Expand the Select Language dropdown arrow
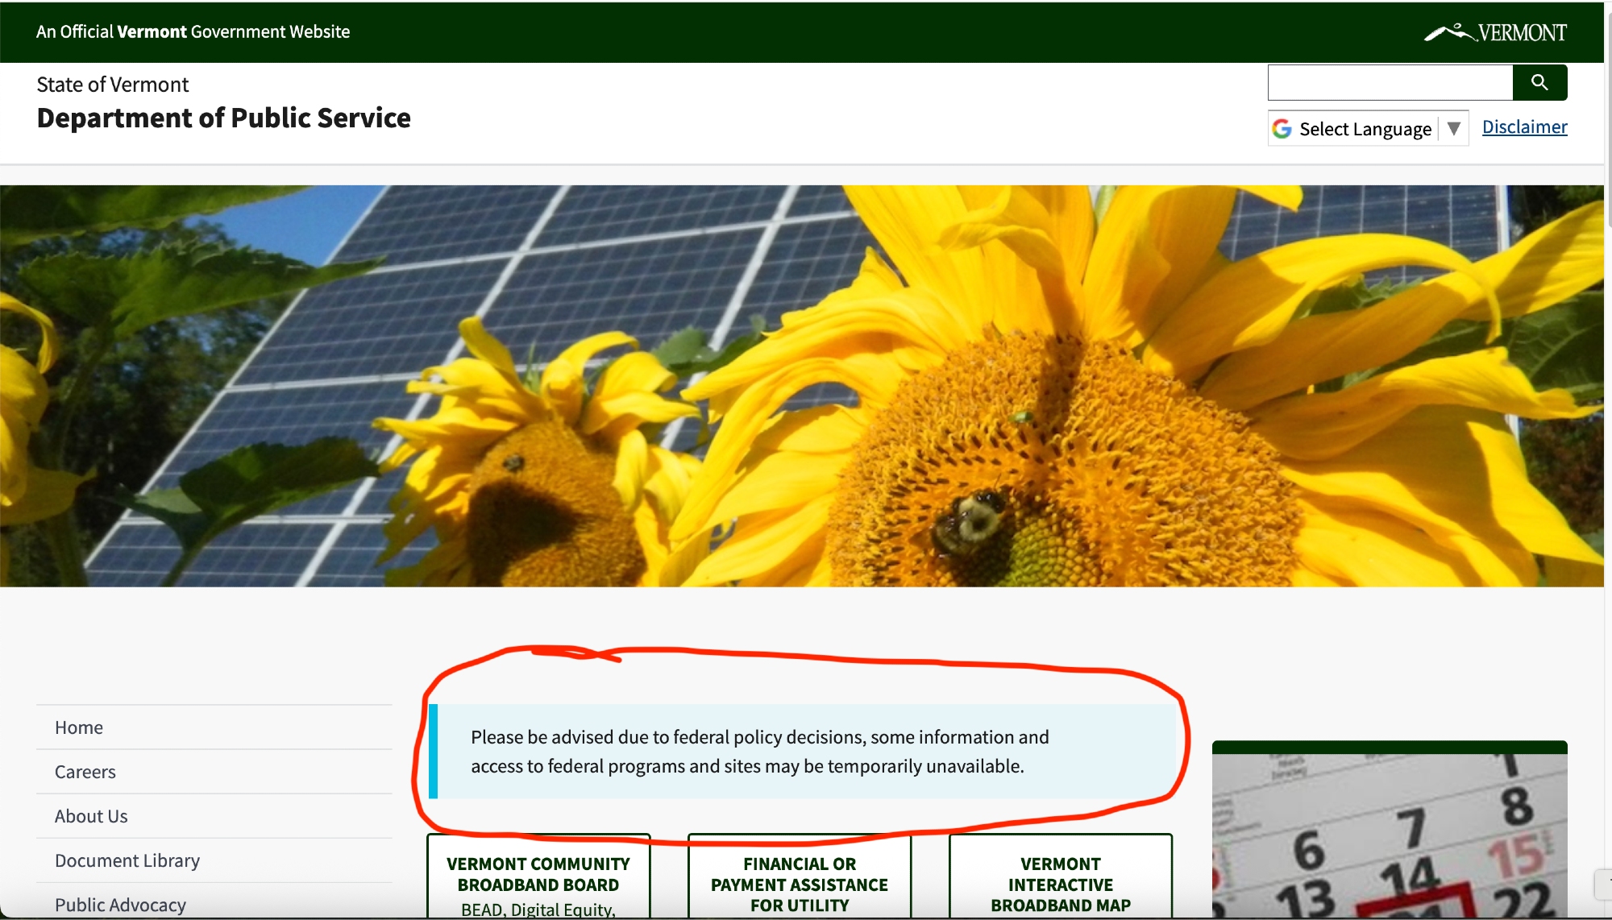 tap(1454, 129)
